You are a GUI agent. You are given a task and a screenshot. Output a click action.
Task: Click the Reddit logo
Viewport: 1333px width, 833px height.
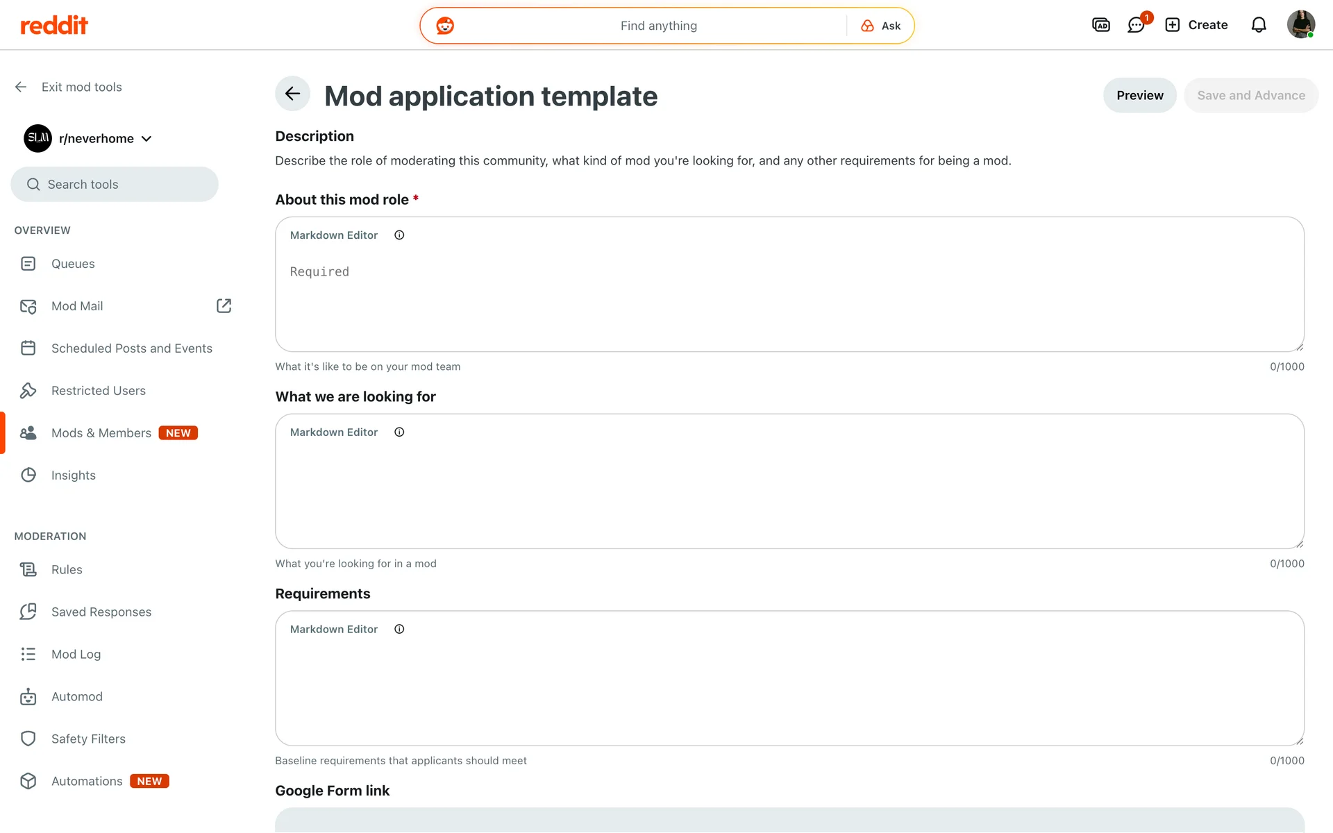coord(54,26)
